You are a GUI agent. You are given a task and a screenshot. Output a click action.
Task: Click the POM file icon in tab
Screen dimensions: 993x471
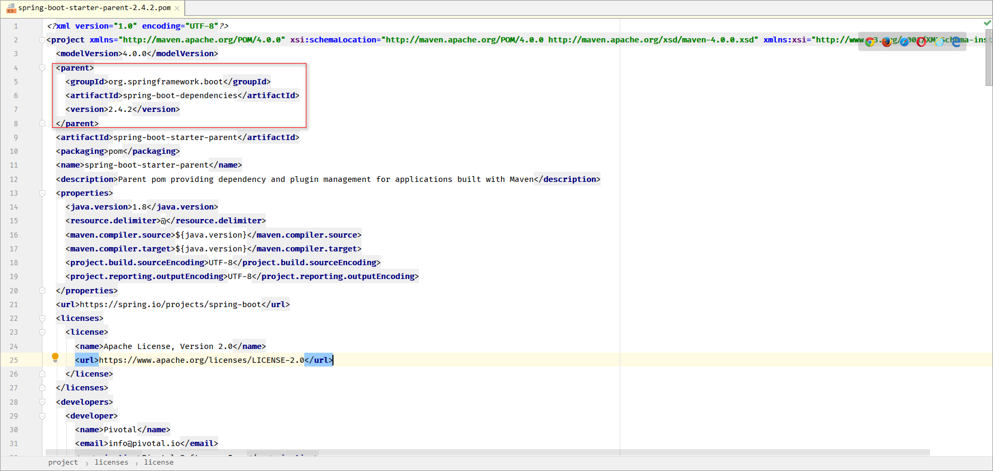coord(11,8)
